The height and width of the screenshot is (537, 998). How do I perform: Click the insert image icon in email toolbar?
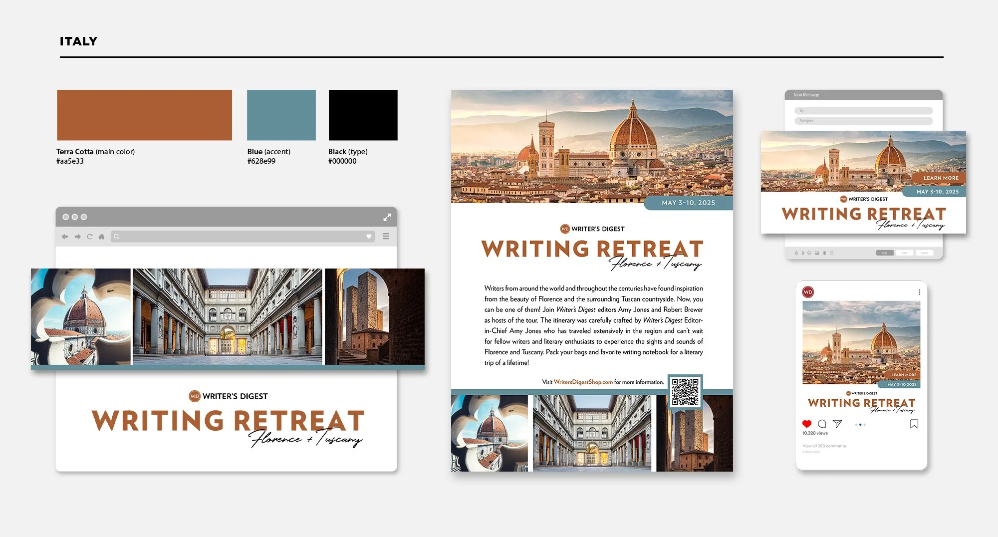pyautogui.click(x=817, y=253)
